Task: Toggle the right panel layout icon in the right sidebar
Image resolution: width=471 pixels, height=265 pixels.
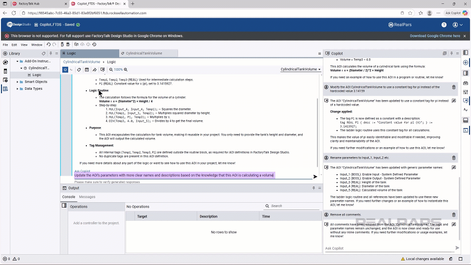Action: click(x=466, y=73)
